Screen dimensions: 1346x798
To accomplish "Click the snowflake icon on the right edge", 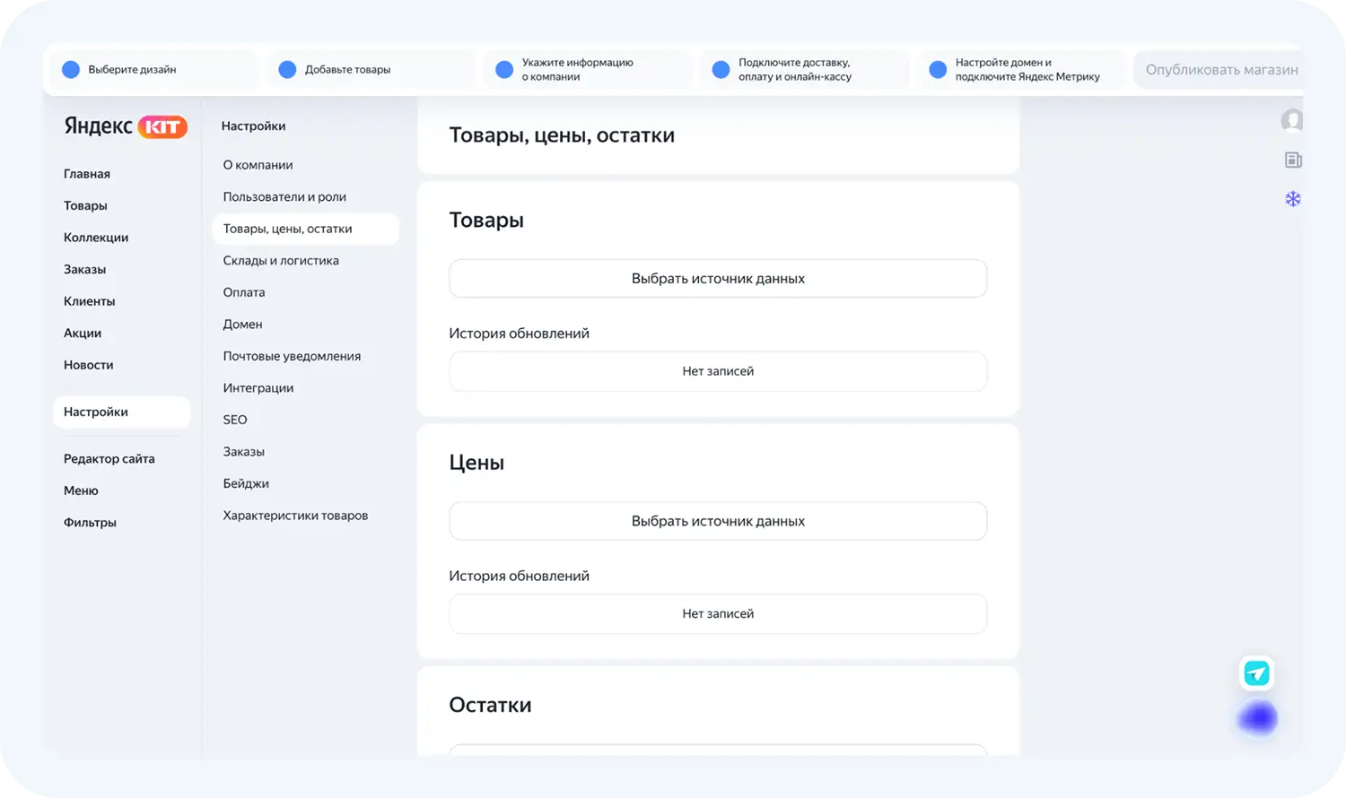I will pyautogui.click(x=1293, y=199).
